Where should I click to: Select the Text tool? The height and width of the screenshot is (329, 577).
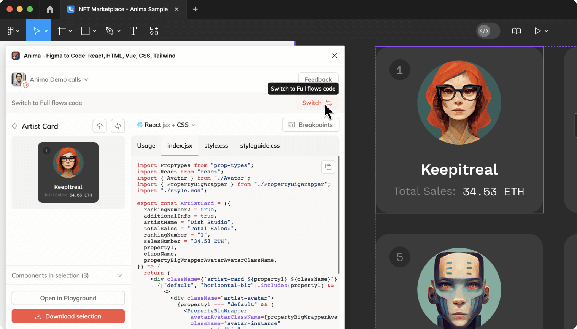click(133, 31)
